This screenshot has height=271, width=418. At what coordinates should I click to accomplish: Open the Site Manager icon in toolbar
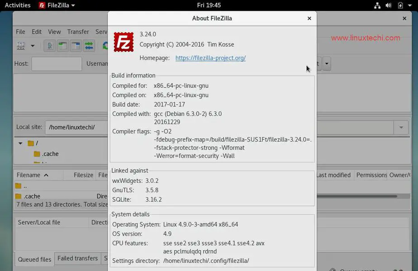21,46
